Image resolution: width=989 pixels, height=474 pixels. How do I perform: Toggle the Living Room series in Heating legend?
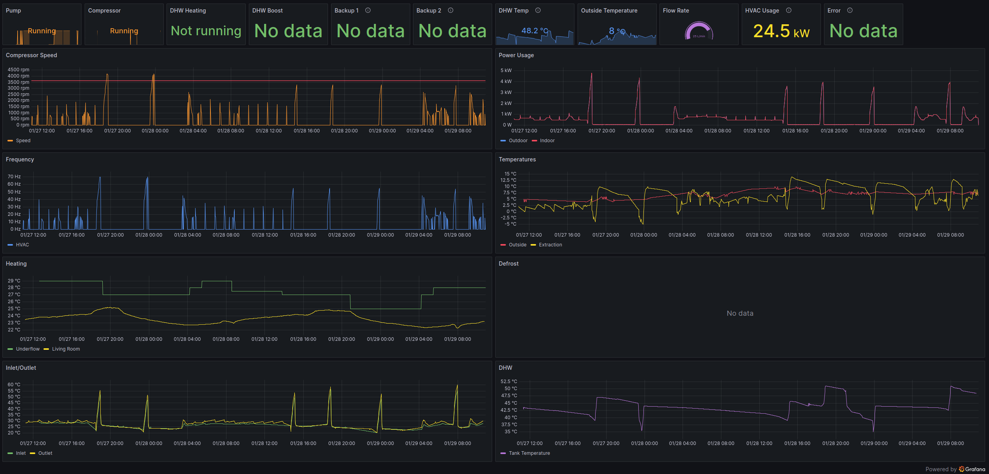(66, 349)
